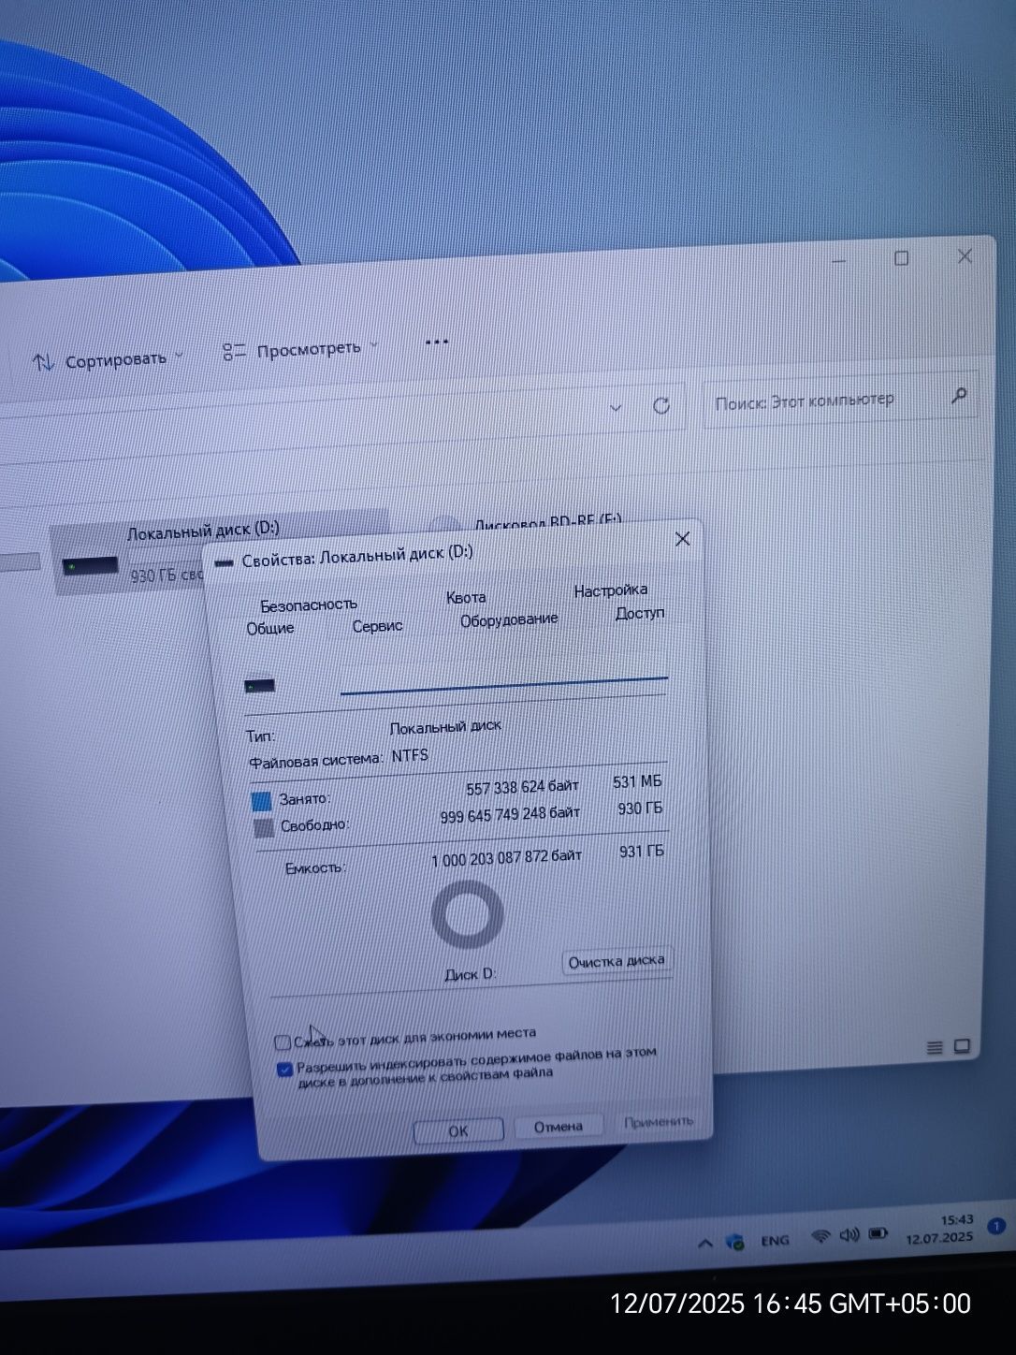1016x1355 pixels.
Task: Launch Очистка диска disk cleanup
Action: [617, 961]
